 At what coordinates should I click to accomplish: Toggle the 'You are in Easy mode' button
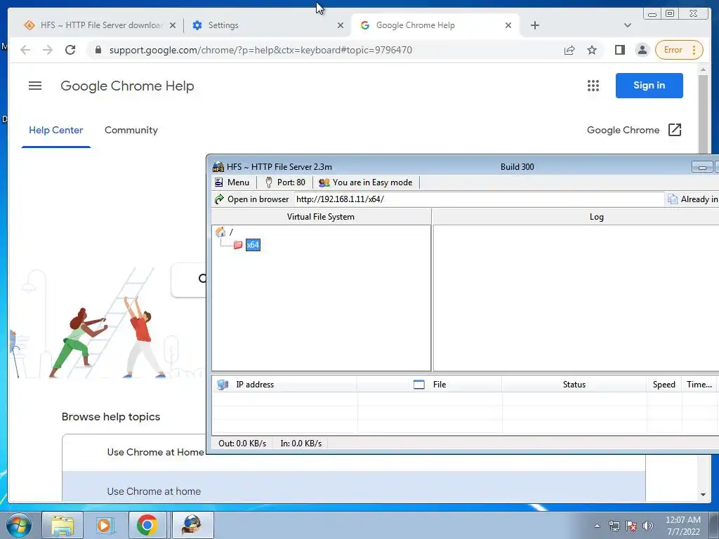365,182
